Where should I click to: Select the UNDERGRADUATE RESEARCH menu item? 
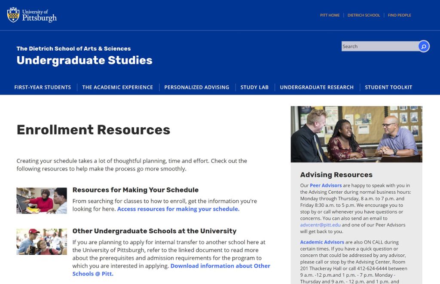(317, 87)
